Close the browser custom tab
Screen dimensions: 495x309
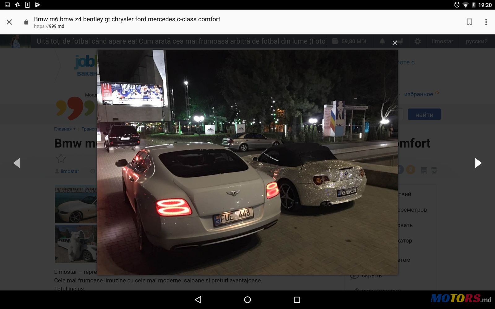pos(9,22)
